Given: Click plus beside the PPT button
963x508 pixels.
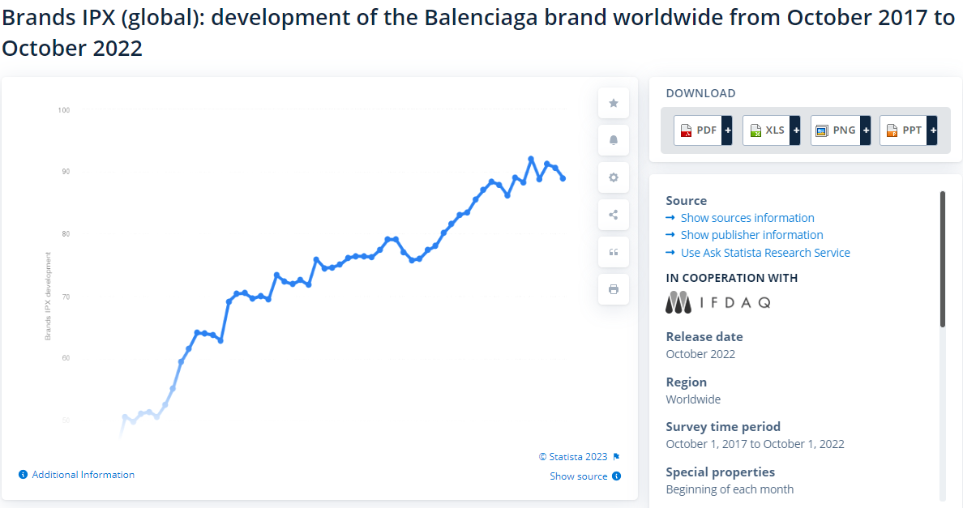Looking at the screenshot, I should click(x=932, y=130).
